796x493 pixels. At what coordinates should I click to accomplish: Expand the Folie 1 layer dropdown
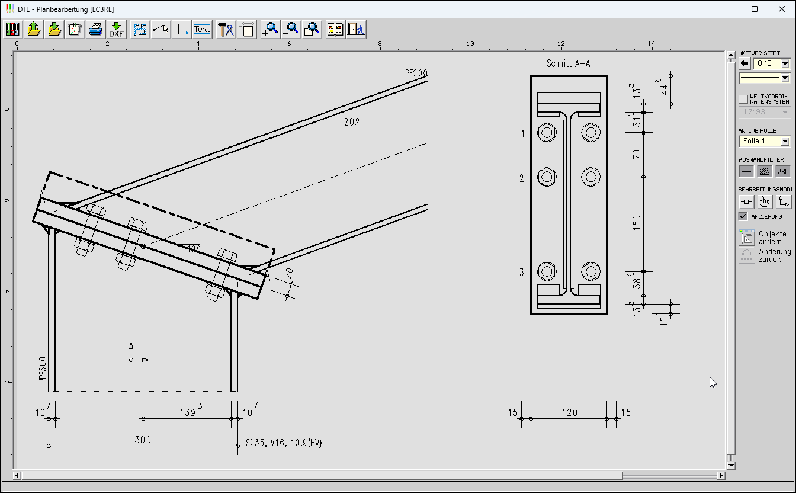pyautogui.click(x=785, y=141)
